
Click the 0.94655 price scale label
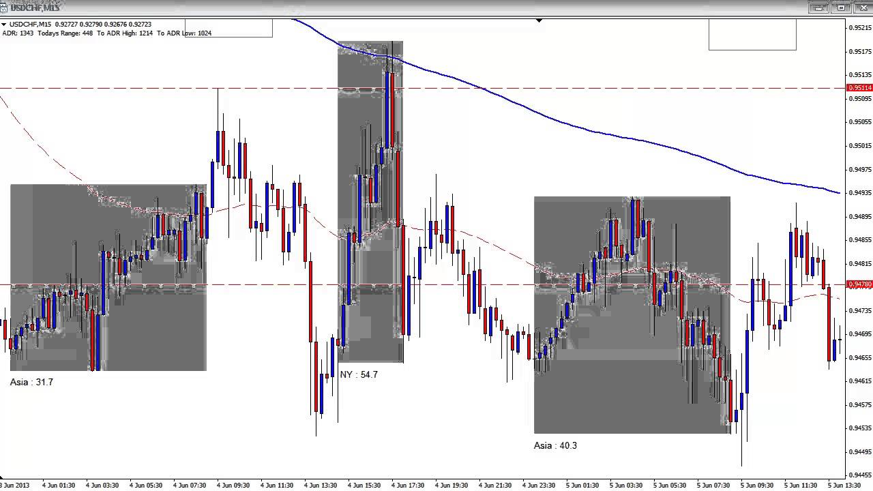pyautogui.click(x=861, y=358)
